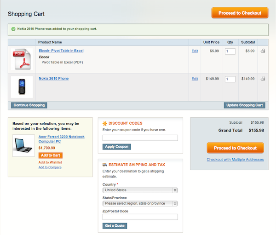The height and width of the screenshot is (235, 276).
Task: Click the Product Name column header
Action: coord(50,42)
